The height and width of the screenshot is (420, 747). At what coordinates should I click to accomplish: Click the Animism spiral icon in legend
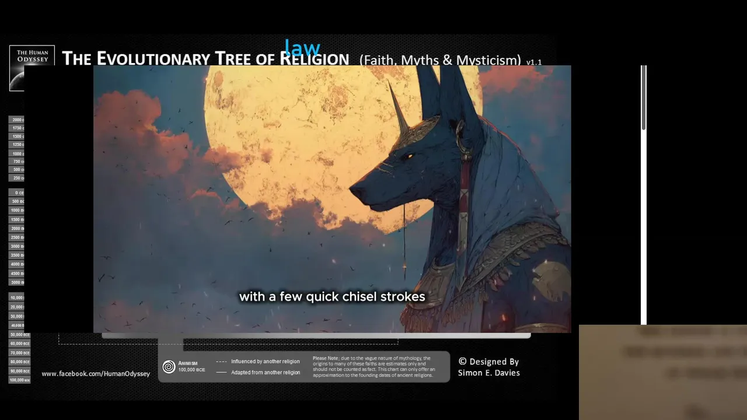[x=169, y=366]
